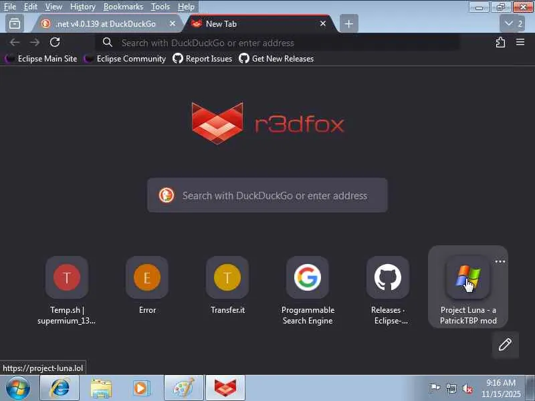Close the New Tab tab
Viewport: 535px width, 401px height.
point(323,23)
